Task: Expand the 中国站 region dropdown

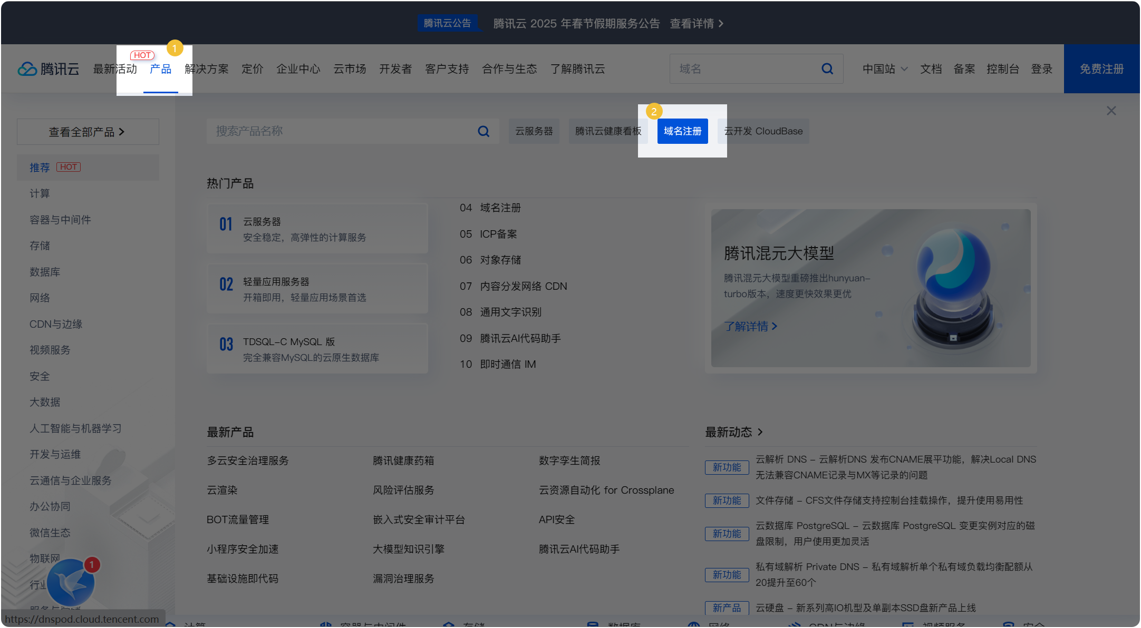Action: pyautogui.click(x=885, y=68)
